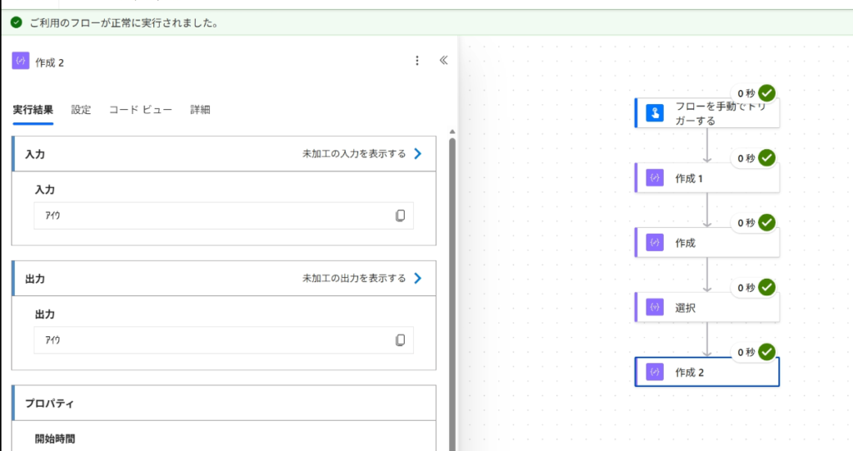The width and height of the screenshot is (853, 451).
Task: Switch to the 実行結果 tab
Action: (x=33, y=110)
